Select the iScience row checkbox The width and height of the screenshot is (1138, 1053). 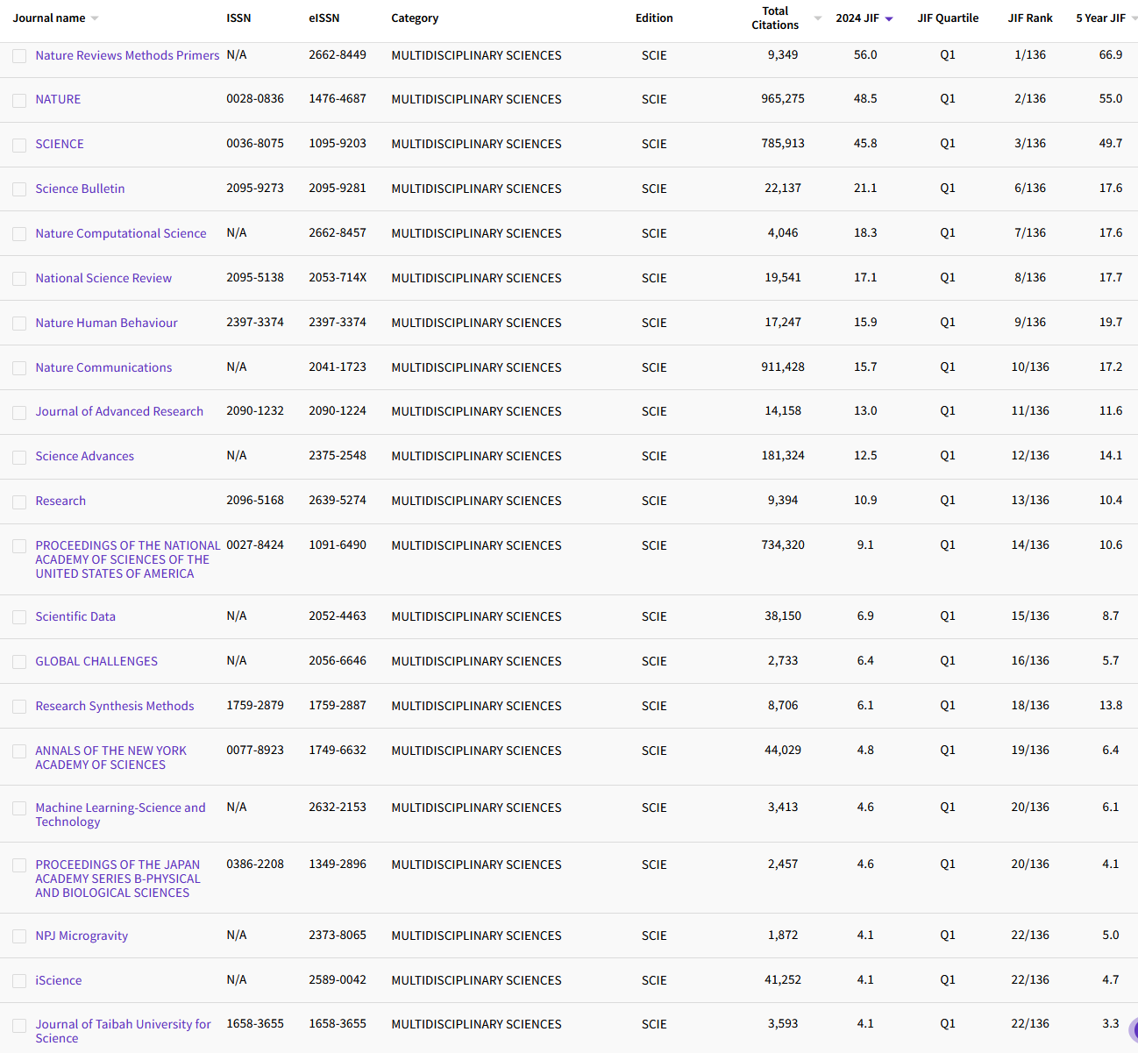[x=19, y=980]
